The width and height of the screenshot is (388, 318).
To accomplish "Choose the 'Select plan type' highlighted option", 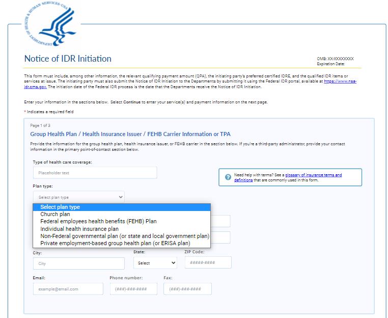I will 121,207.
